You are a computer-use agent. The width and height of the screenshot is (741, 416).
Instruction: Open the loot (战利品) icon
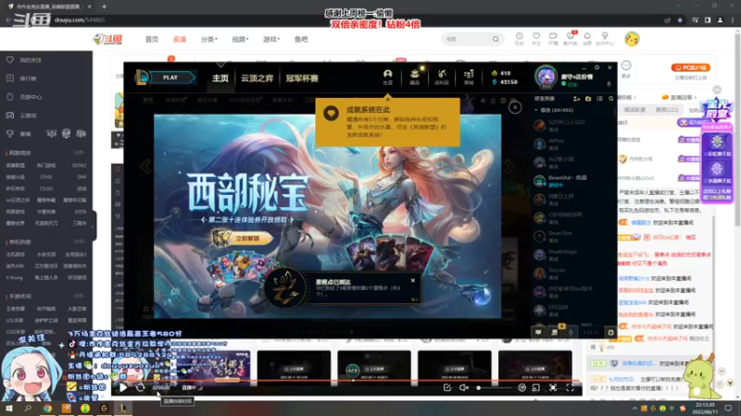pyautogui.click(x=442, y=77)
